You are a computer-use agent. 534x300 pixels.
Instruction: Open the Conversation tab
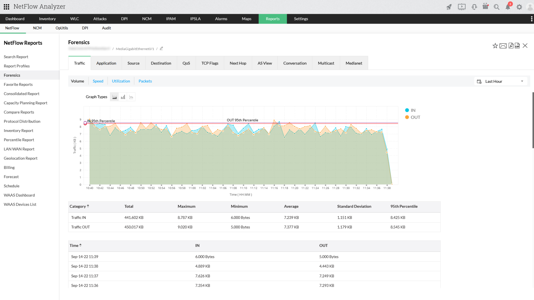click(295, 63)
